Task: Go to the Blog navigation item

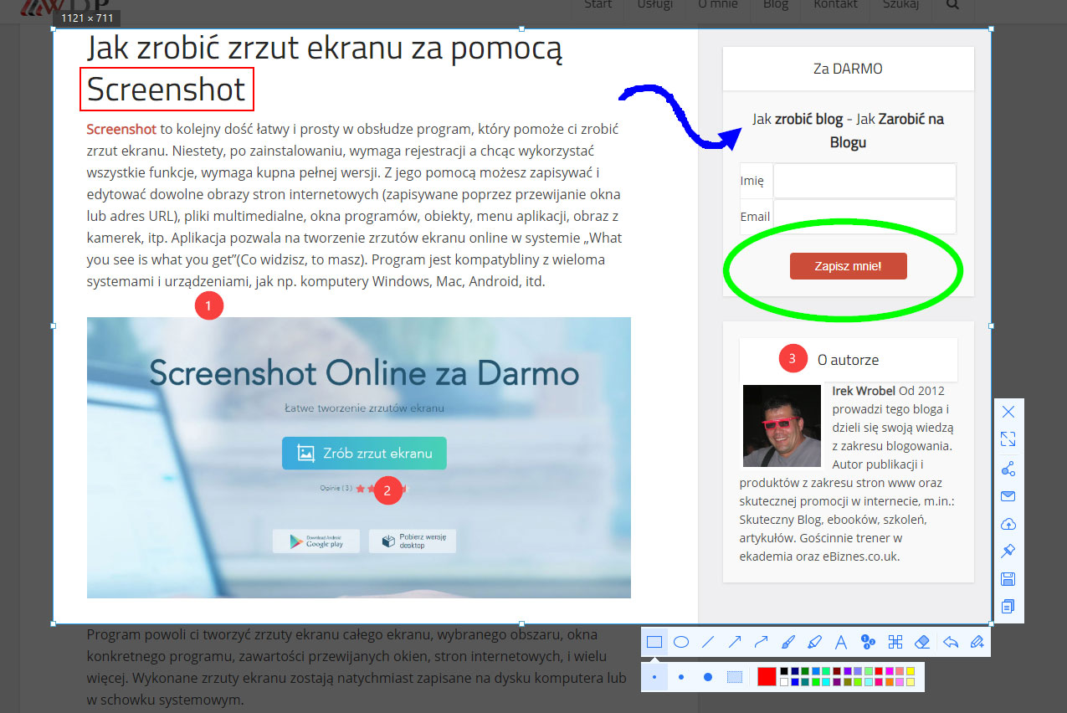Action: [x=776, y=4]
